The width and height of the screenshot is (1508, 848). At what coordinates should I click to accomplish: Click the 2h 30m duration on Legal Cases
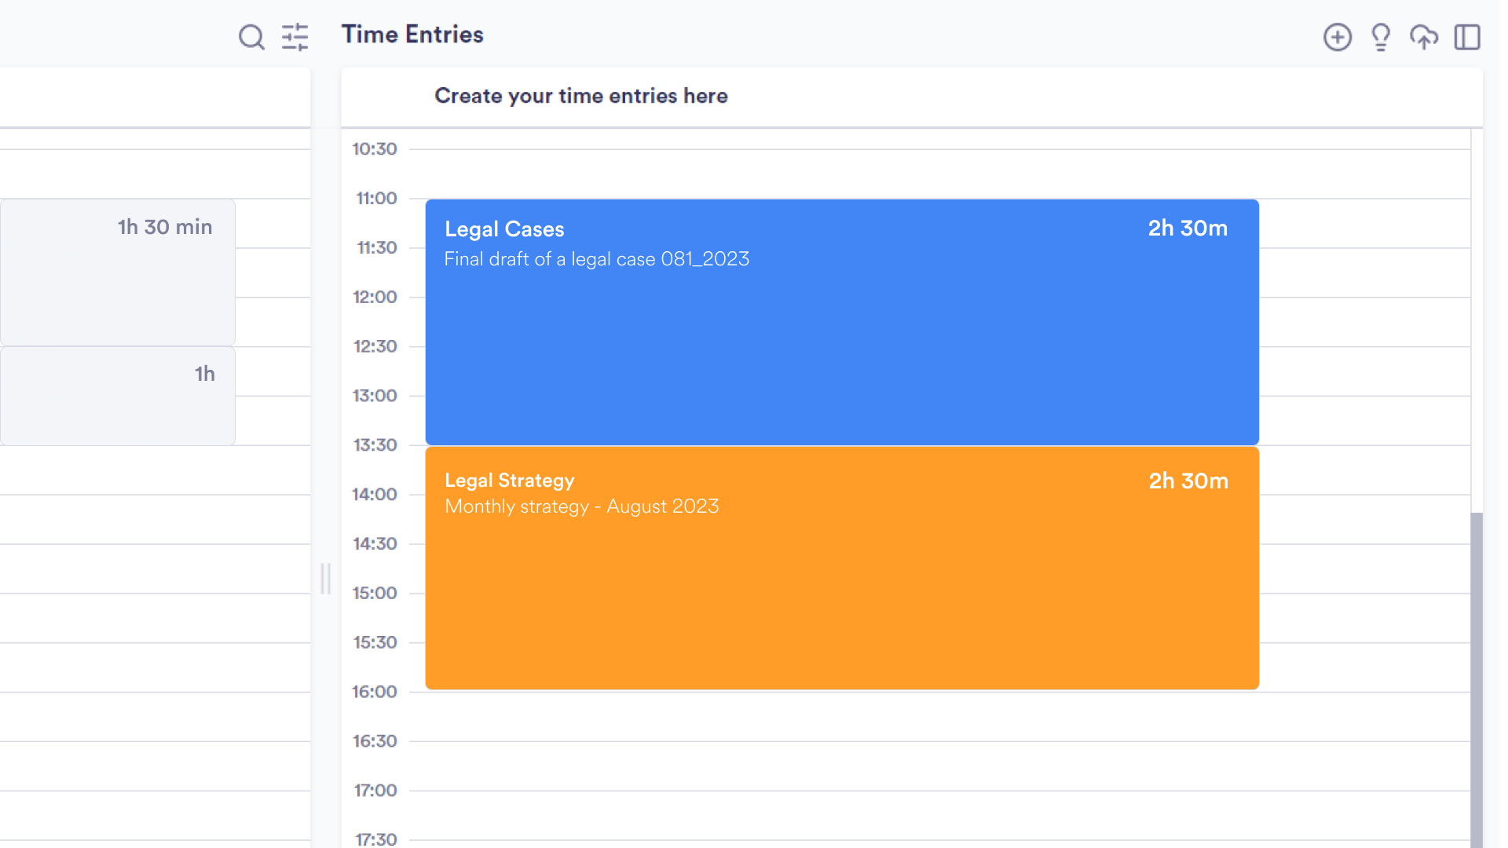click(x=1188, y=228)
